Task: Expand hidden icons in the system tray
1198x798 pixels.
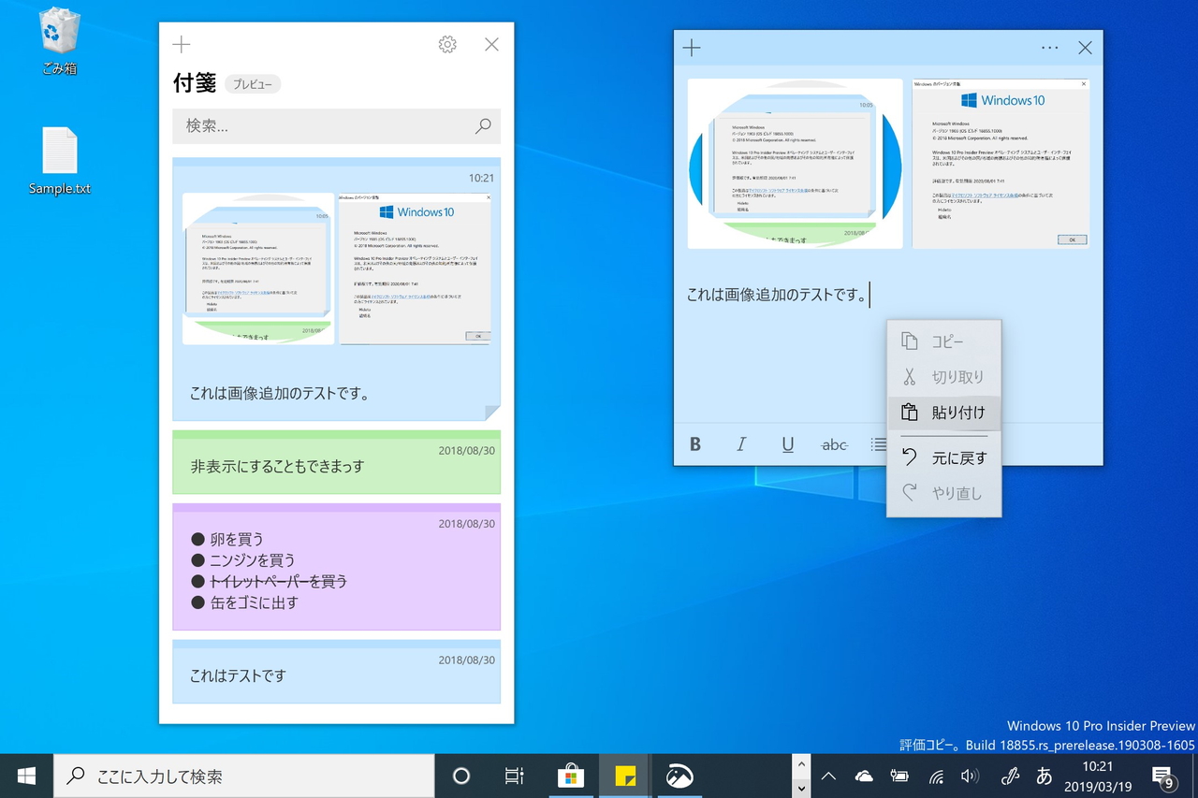Action: 828,776
